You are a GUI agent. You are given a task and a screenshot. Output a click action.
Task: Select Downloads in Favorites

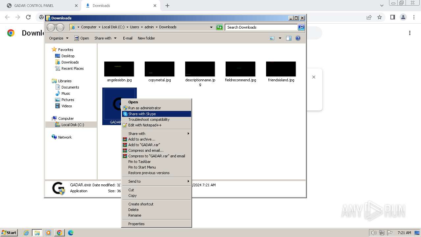[70, 62]
